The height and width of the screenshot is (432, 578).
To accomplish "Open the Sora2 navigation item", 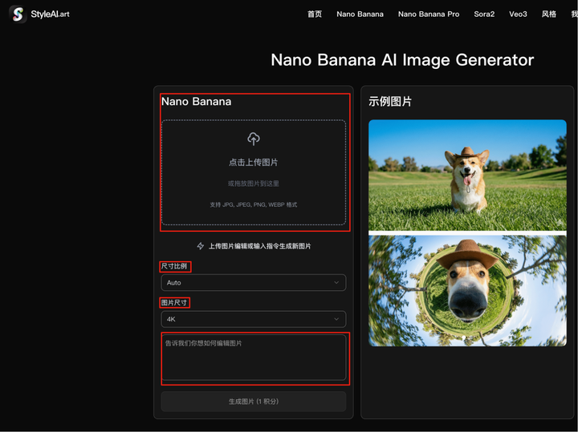I will pos(484,14).
